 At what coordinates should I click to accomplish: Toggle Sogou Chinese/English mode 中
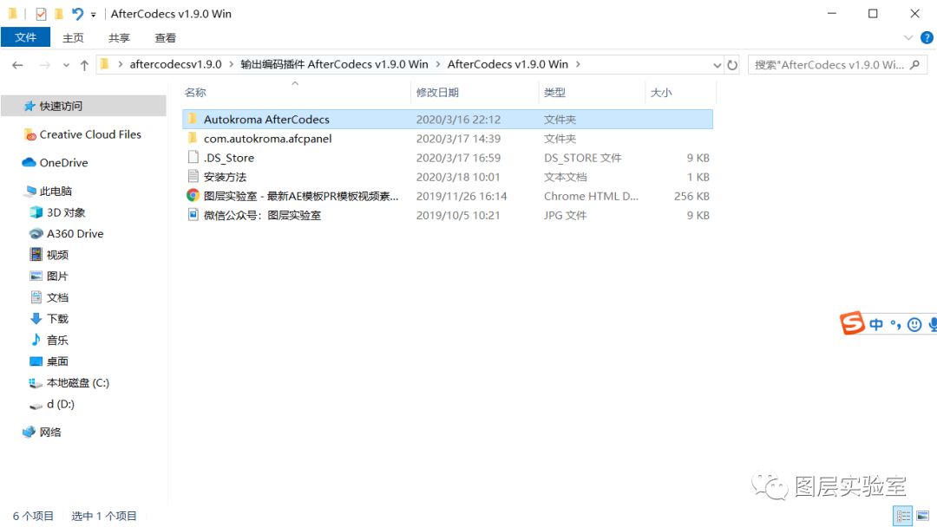click(x=876, y=324)
